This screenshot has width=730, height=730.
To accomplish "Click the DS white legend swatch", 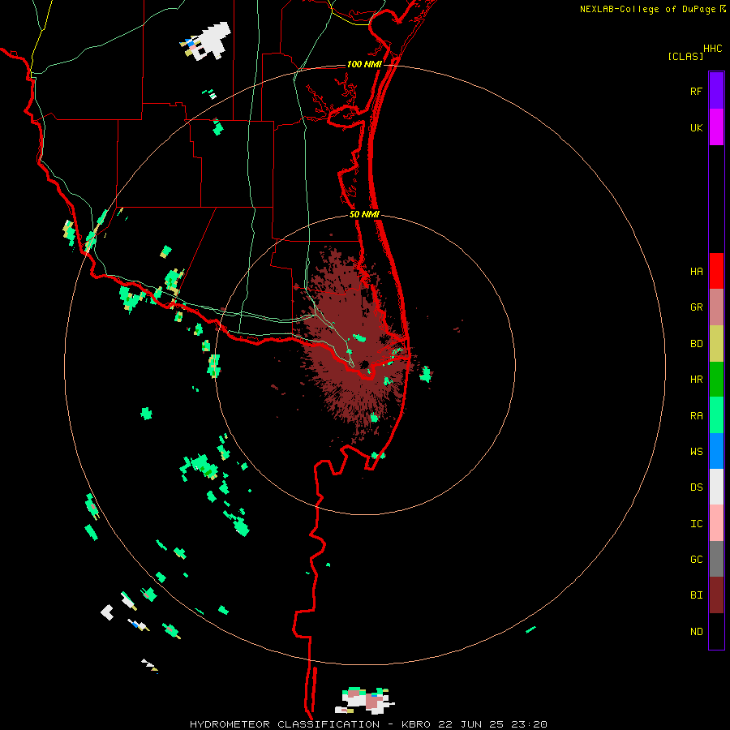I will click(x=716, y=487).
